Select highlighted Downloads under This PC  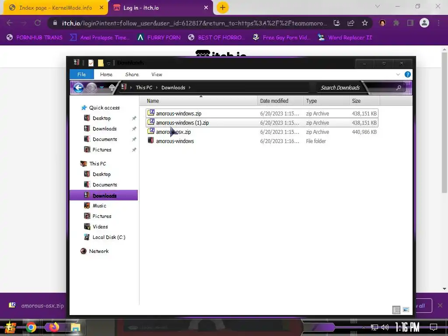click(x=104, y=196)
